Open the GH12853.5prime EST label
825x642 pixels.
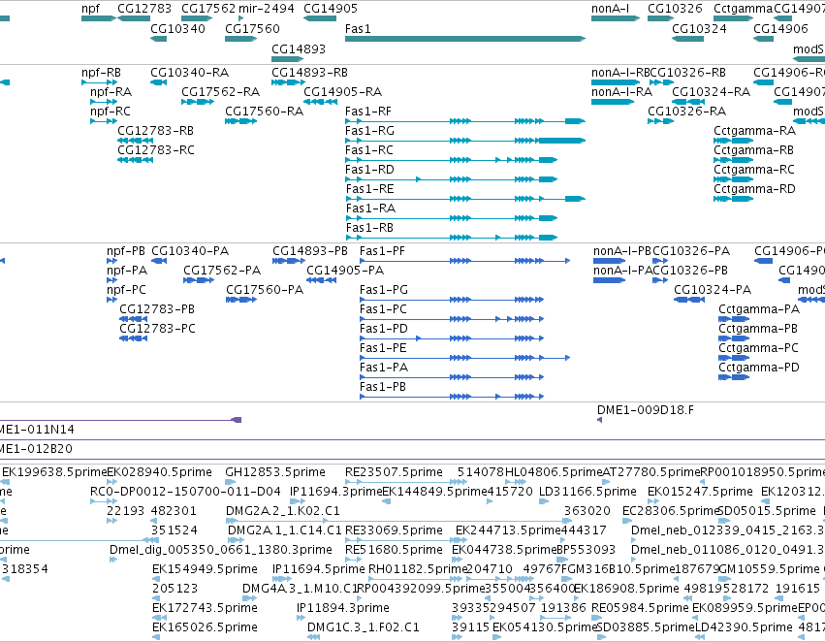coord(275,472)
